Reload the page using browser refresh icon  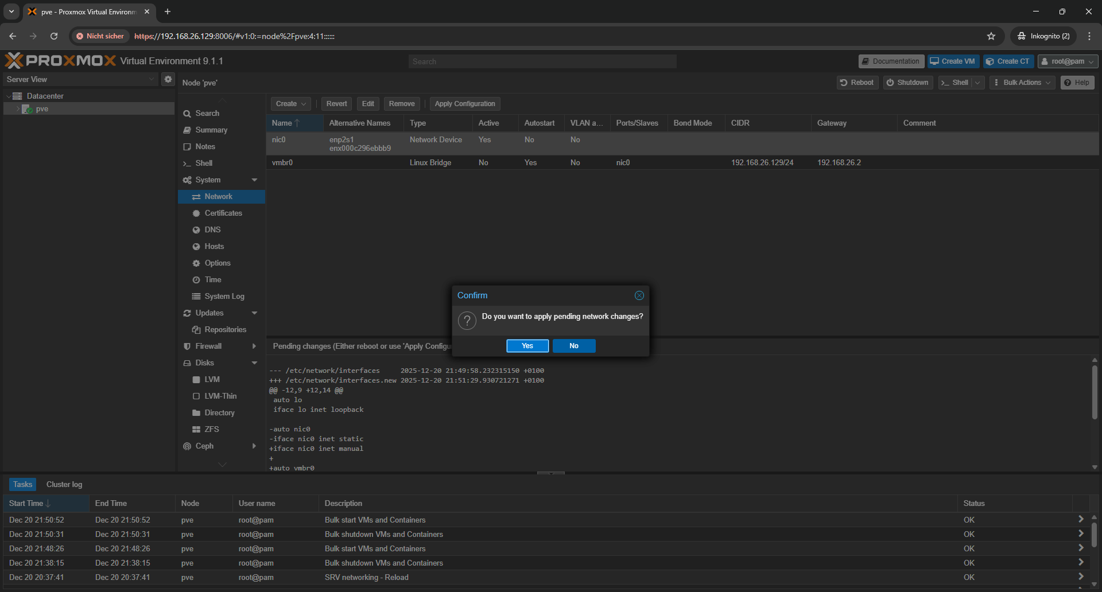54,36
